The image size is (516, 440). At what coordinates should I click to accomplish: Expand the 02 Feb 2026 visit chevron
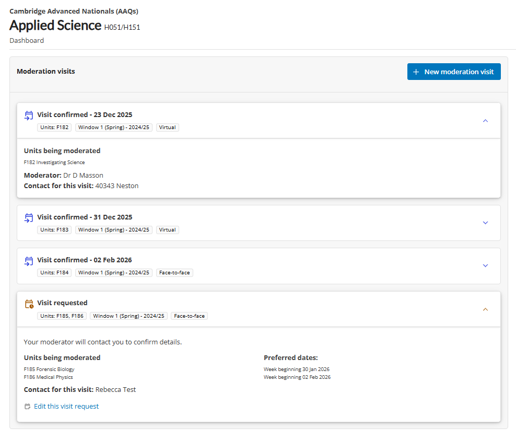[x=485, y=265]
